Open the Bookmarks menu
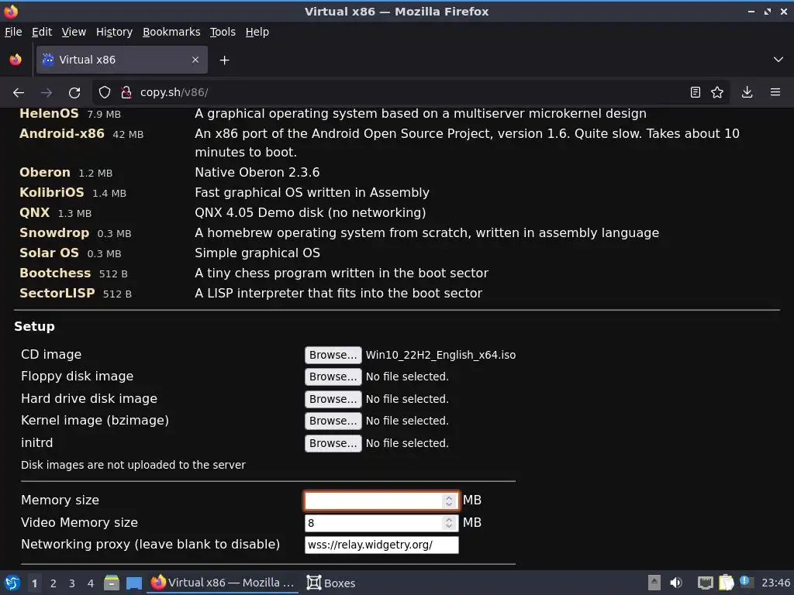The image size is (794, 595). [171, 32]
